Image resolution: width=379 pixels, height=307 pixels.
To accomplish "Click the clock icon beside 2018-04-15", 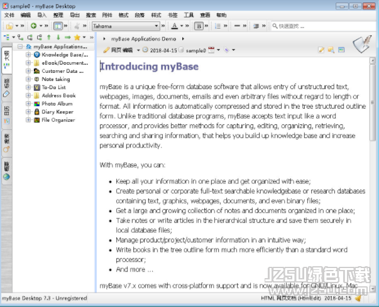I will [145, 50].
